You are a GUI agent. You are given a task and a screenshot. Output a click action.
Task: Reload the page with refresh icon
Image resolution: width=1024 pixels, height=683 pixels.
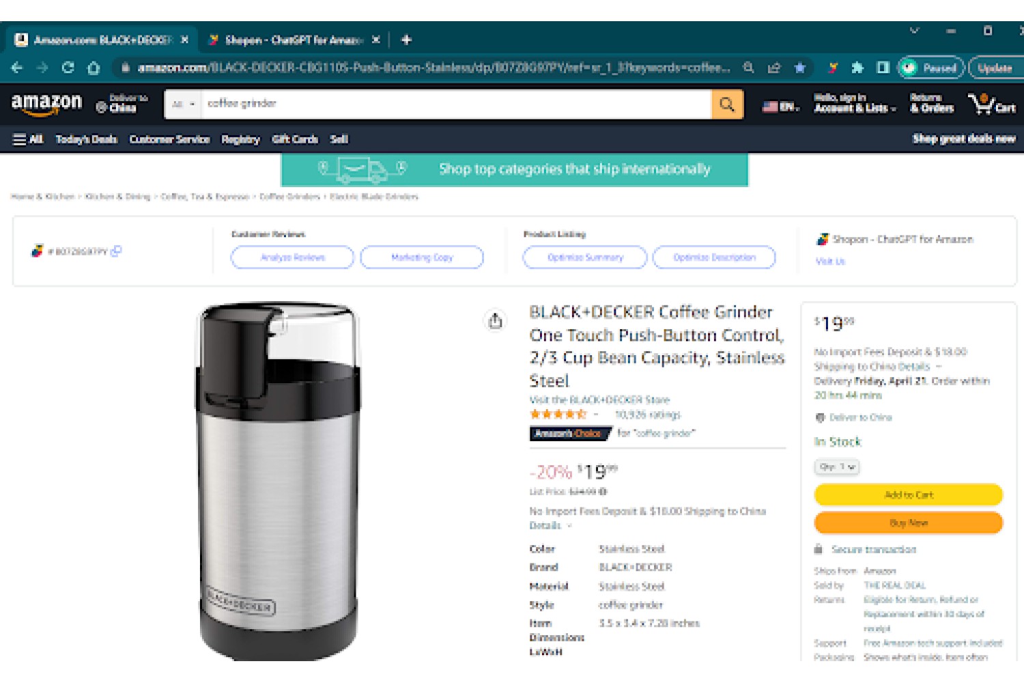[x=68, y=68]
